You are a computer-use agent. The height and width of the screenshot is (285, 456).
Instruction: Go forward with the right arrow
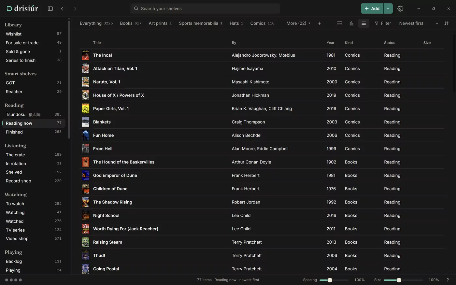click(75, 8)
